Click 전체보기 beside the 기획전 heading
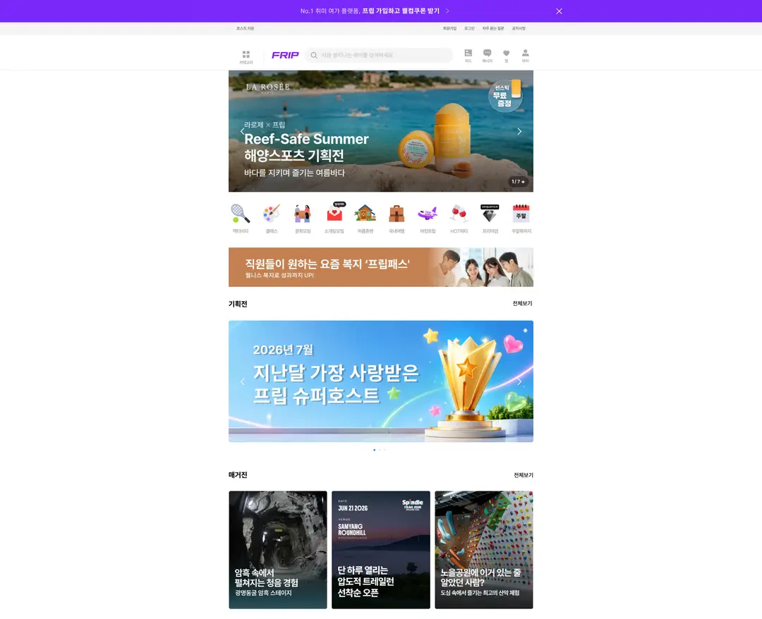Image resolution: width=762 pixels, height=619 pixels. click(522, 303)
